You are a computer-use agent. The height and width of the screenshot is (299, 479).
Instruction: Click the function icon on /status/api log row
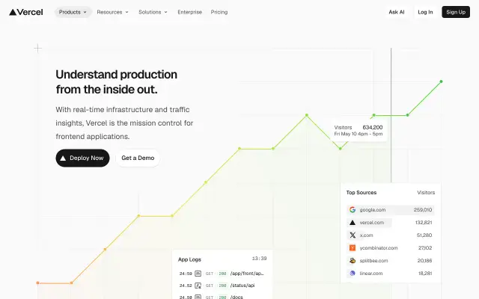(198, 286)
